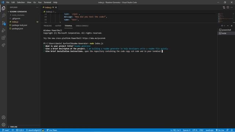
Task: Open the Source Control view icon
Action: point(3,23)
